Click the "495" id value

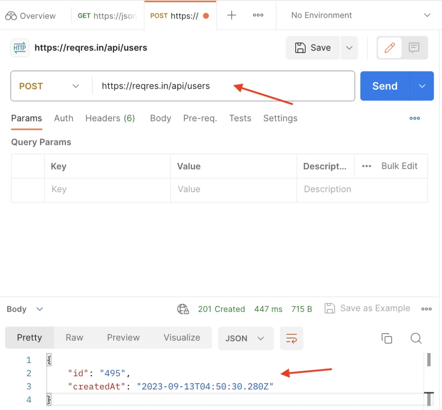tap(113, 373)
